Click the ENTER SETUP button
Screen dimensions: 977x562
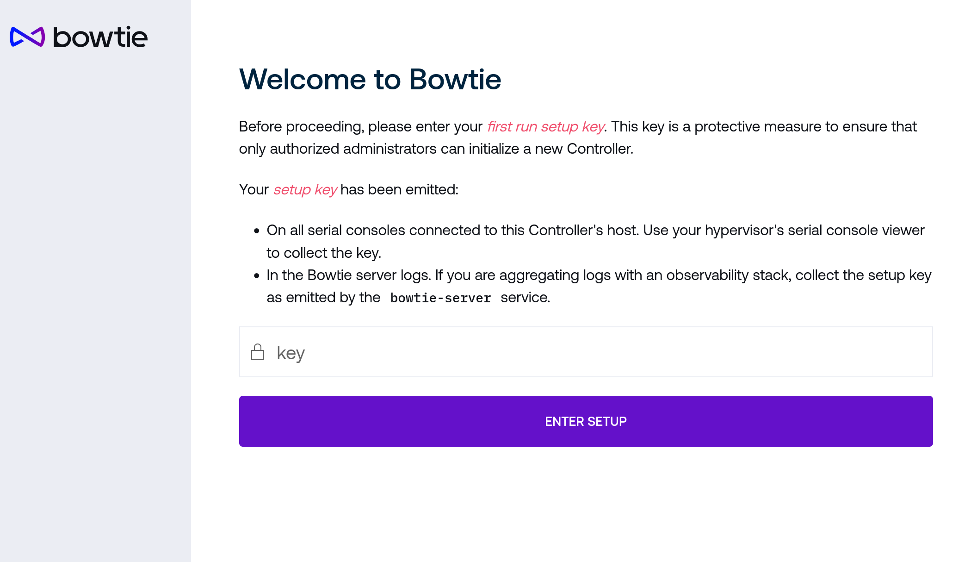coord(586,421)
